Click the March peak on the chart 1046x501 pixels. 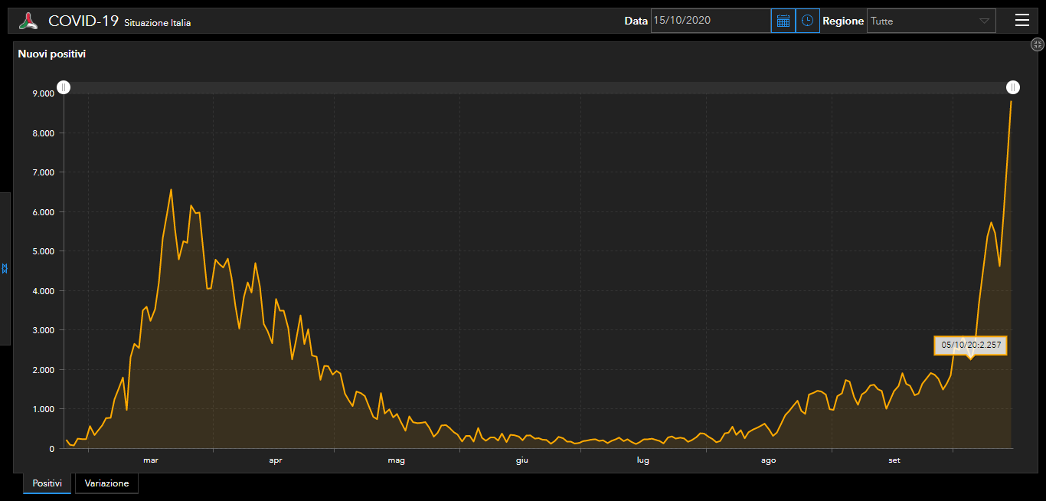[171, 190]
